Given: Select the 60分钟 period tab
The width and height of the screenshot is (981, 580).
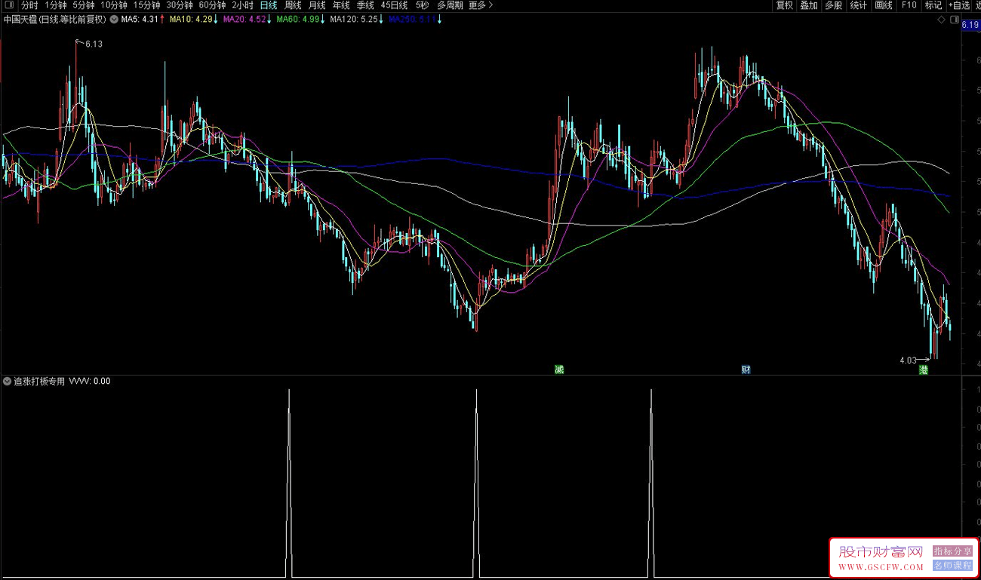Looking at the screenshot, I should pyautogui.click(x=212, y=5).
